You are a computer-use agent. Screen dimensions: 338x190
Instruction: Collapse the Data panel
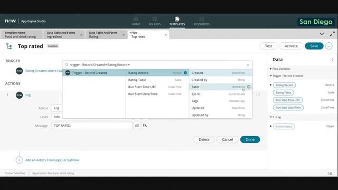[332, 60]
